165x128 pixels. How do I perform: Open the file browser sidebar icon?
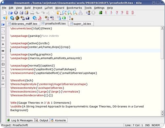pos(3,24)
